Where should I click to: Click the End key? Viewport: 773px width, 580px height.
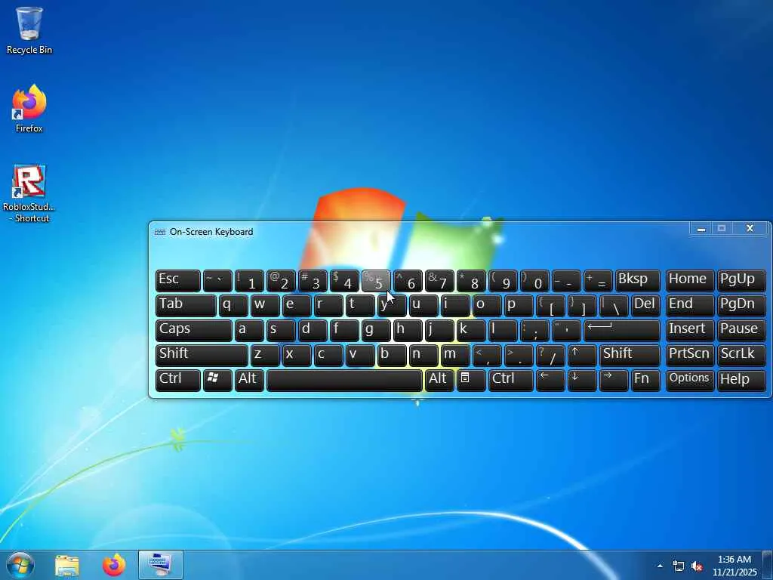(690, 305)
